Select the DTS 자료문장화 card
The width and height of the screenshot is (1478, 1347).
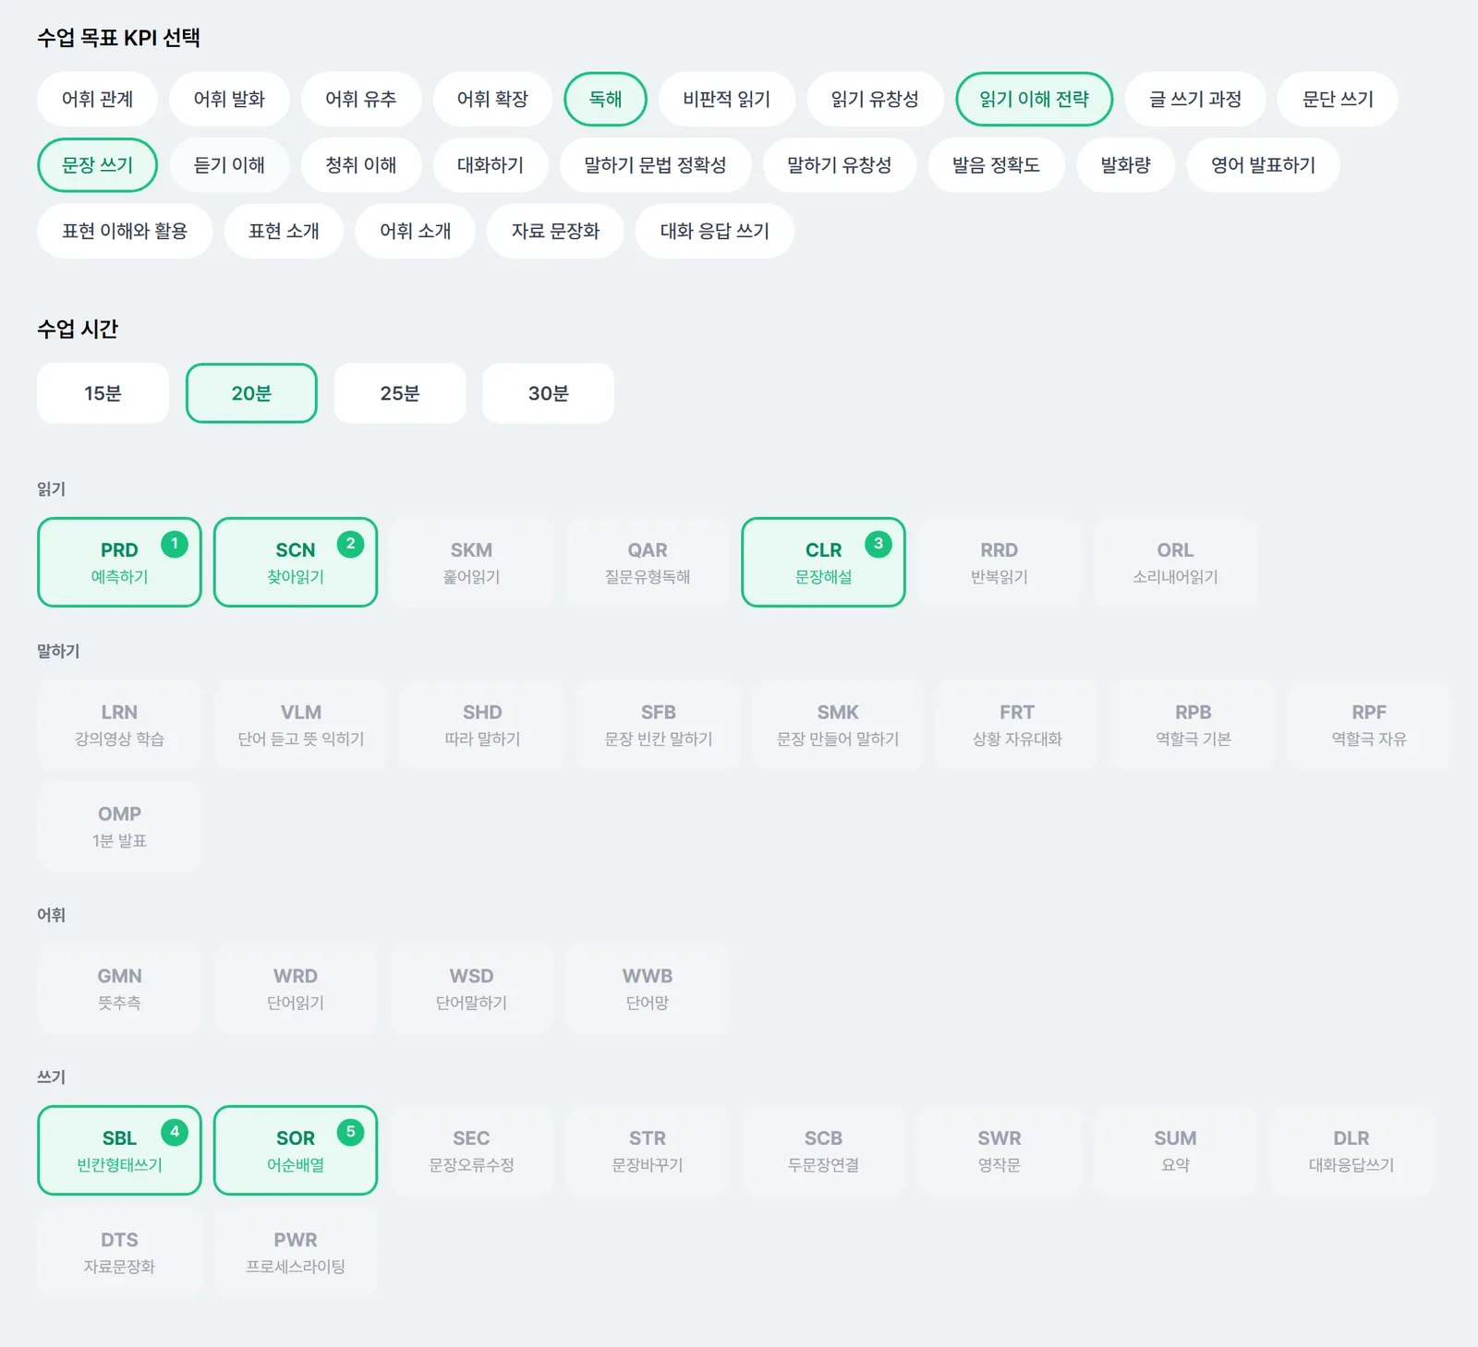119,1252
